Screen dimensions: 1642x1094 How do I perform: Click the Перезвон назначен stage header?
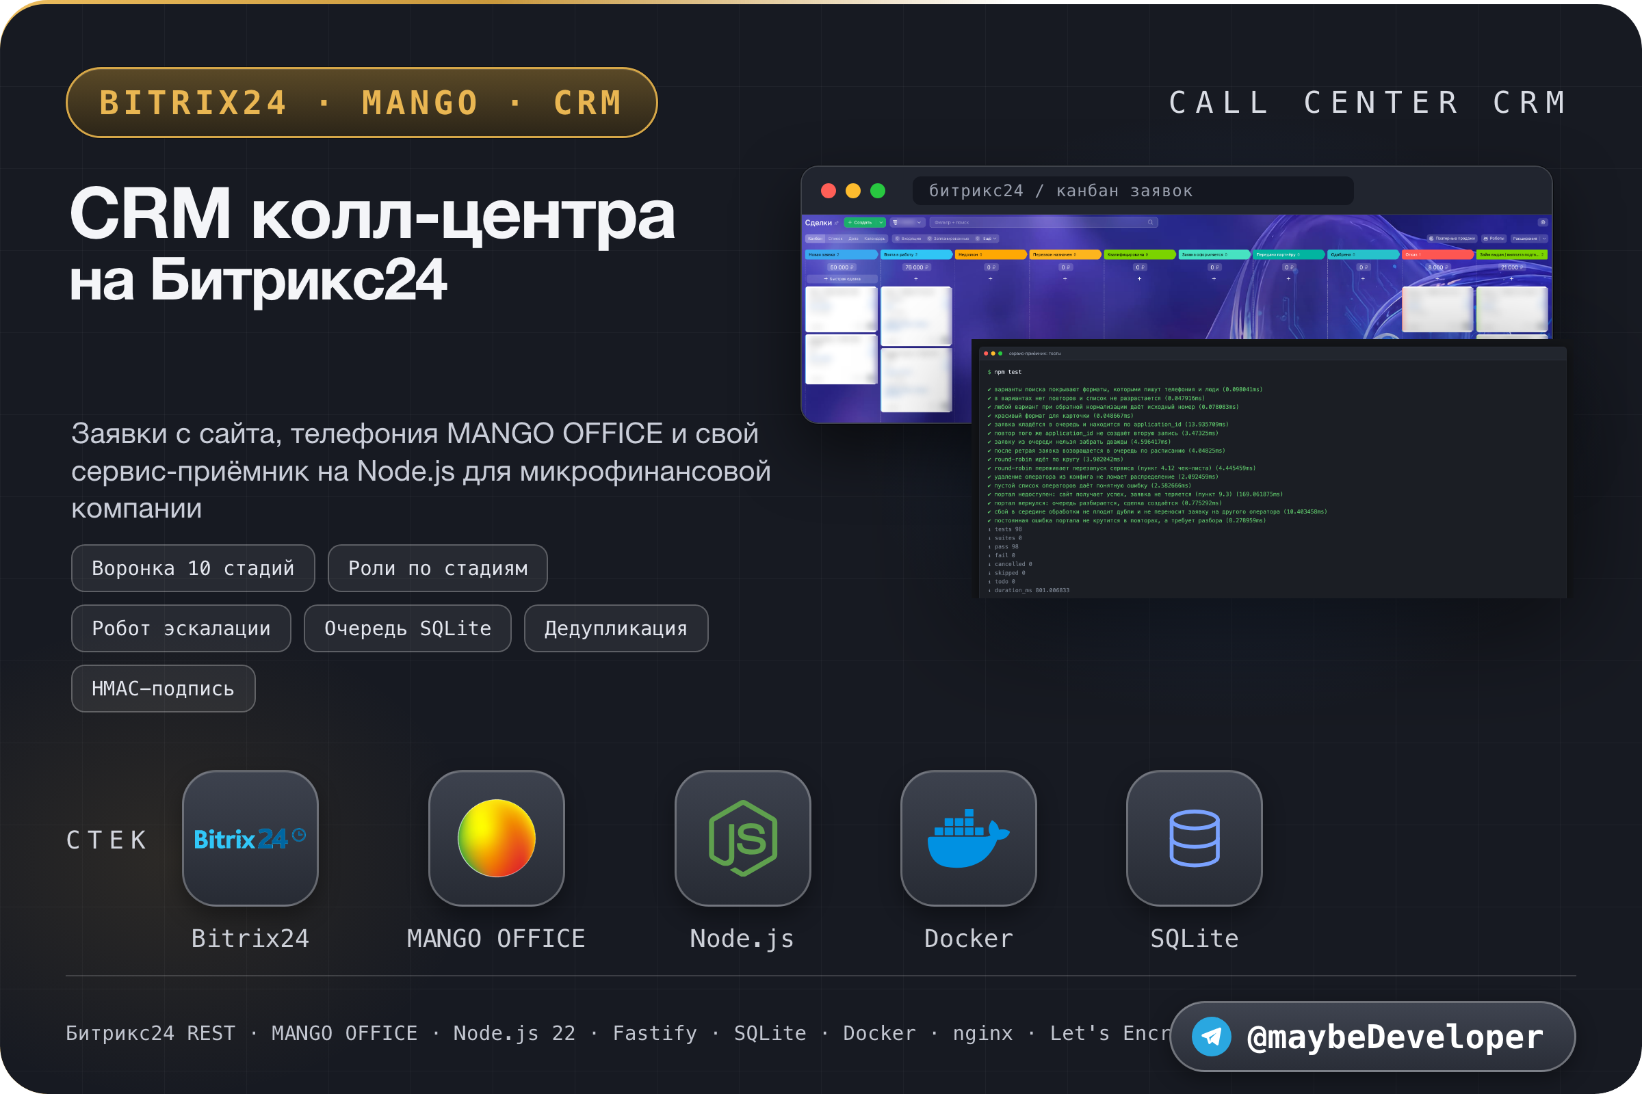coord(1065,254)
